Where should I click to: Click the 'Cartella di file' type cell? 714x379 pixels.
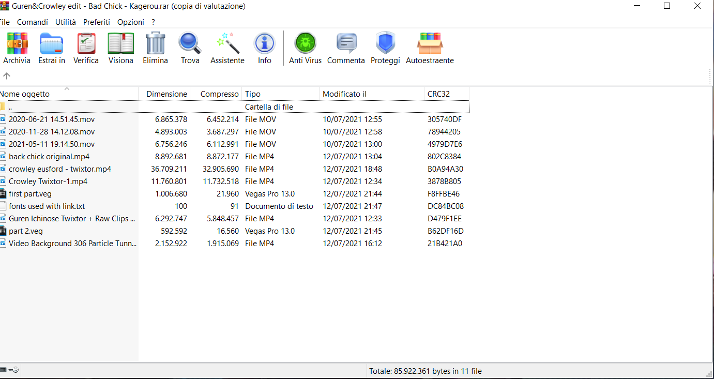tap(269, 107)
